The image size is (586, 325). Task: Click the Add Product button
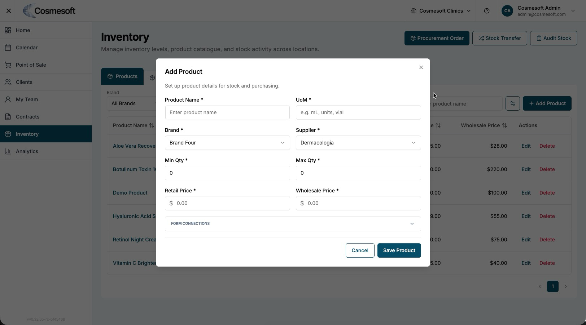(547, 103)
